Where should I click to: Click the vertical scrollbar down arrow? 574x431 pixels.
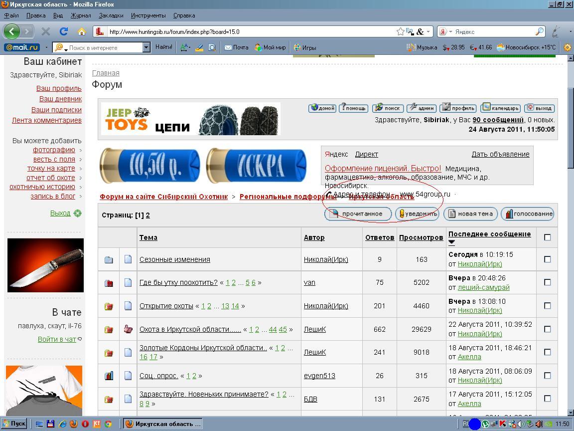[570, 413]
